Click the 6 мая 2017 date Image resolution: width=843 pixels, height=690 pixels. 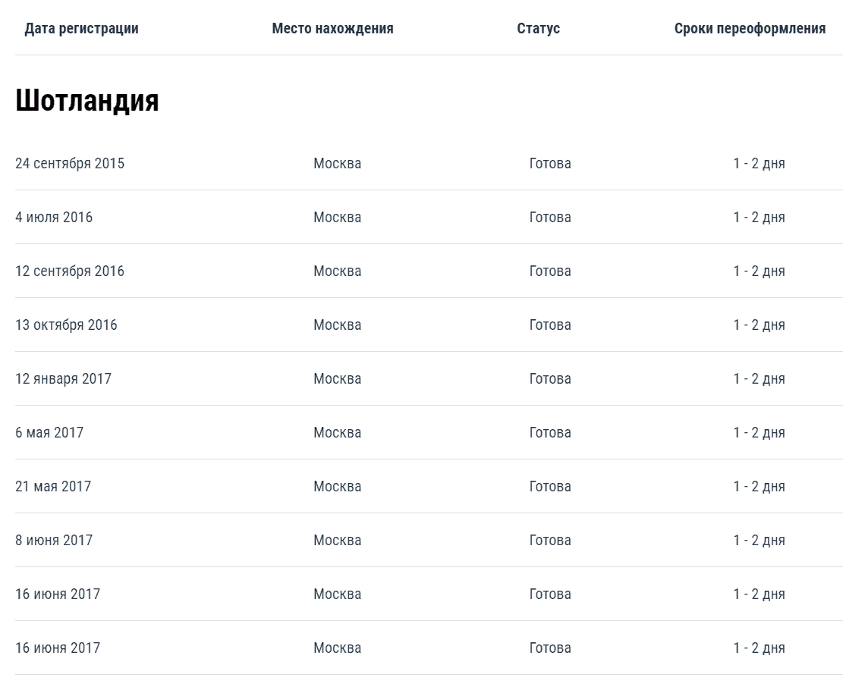point(49,433)
